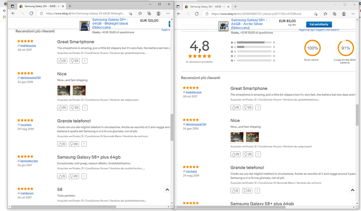Open favorites list in left browser window
This screenshot has height=211, width=361.
pyautogui.click(x=140, y=13)
